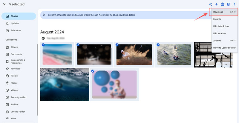Follow the Shop now link
This screenshot has width=239, height=123.
(x=118, y=15)
